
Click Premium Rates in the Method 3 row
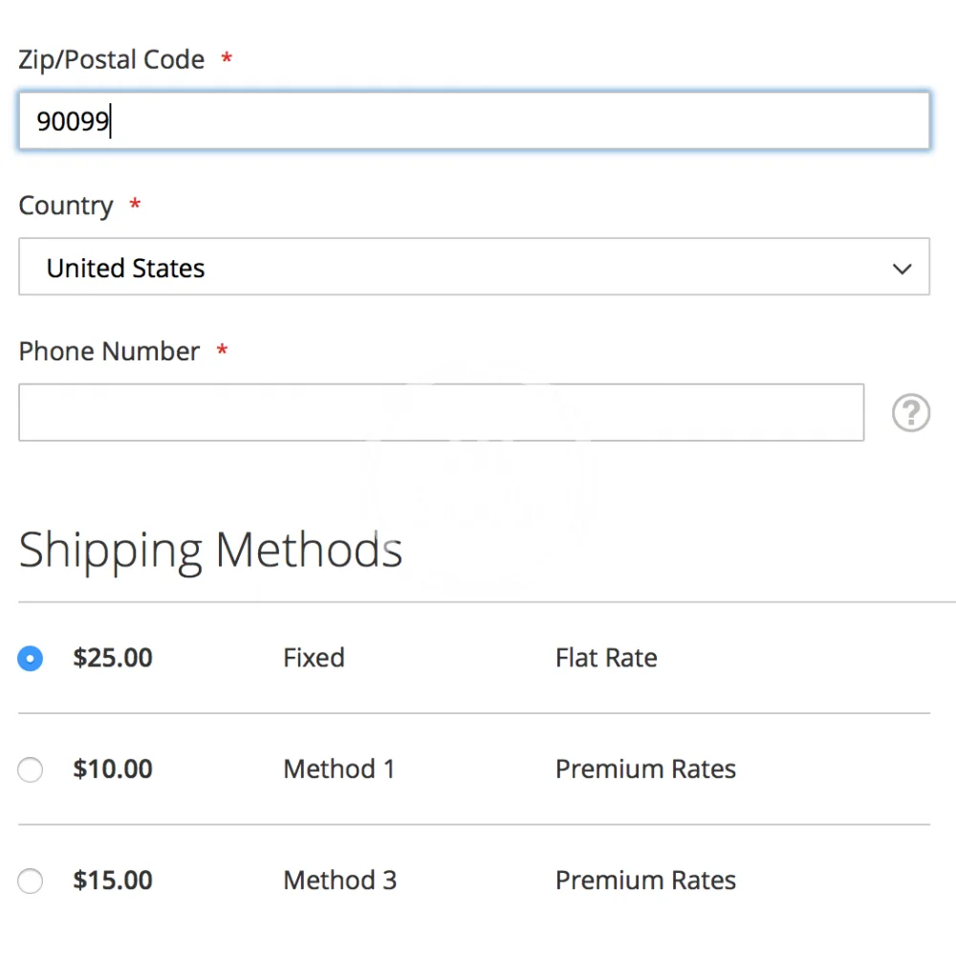click(645, 880)
